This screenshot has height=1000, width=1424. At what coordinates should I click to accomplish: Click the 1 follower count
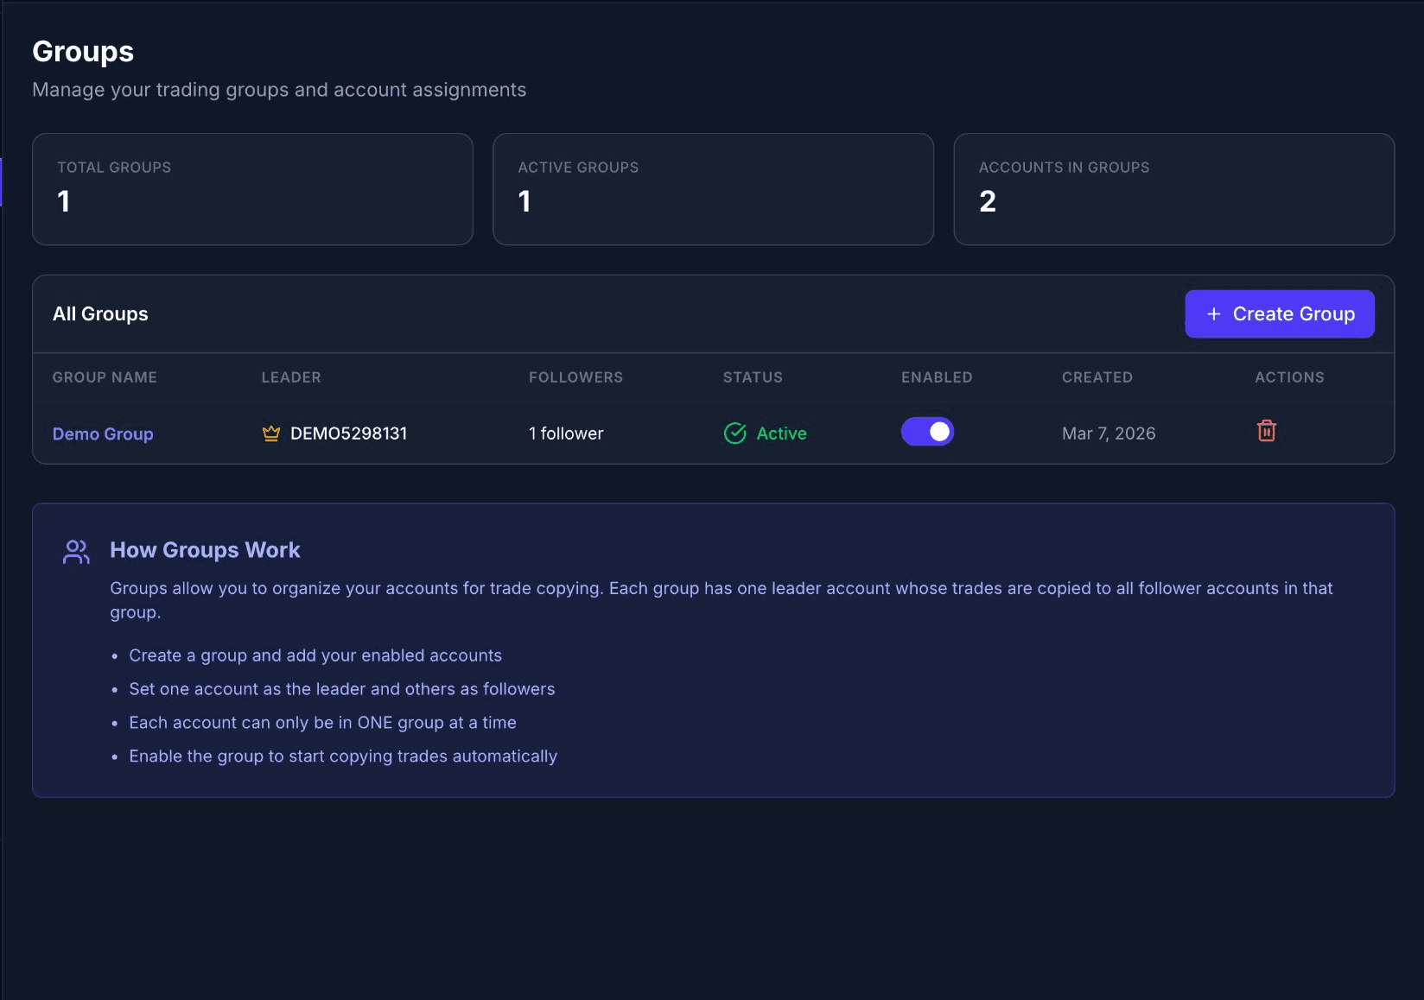tap(565, 433)
